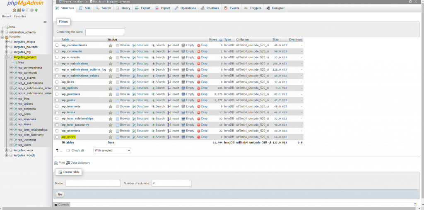Viewport: 424px width, 210px height.
Task: Focus the Containing the word filter field
Action: (105, 32)
